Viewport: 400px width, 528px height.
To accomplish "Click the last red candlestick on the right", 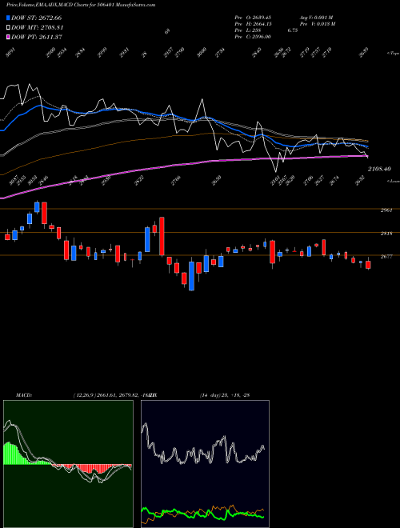I will point(368,264).
